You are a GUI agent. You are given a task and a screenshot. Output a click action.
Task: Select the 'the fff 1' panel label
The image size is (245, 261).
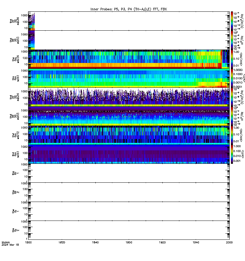coord(16,173)
